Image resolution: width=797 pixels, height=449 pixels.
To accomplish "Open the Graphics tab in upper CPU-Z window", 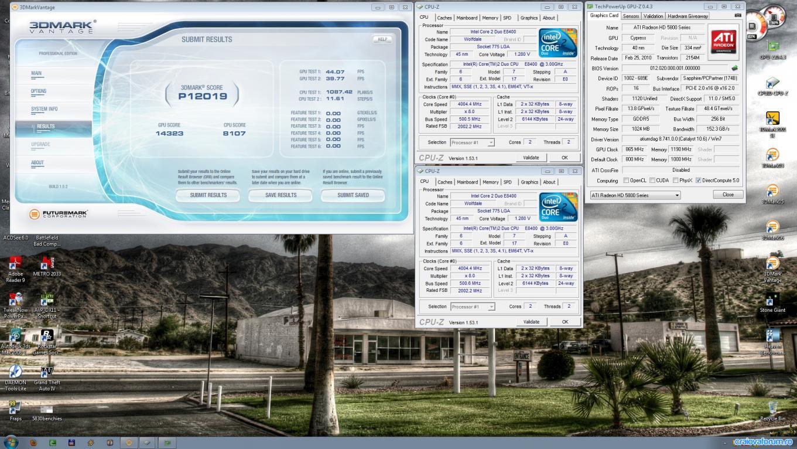I will 529,18.
